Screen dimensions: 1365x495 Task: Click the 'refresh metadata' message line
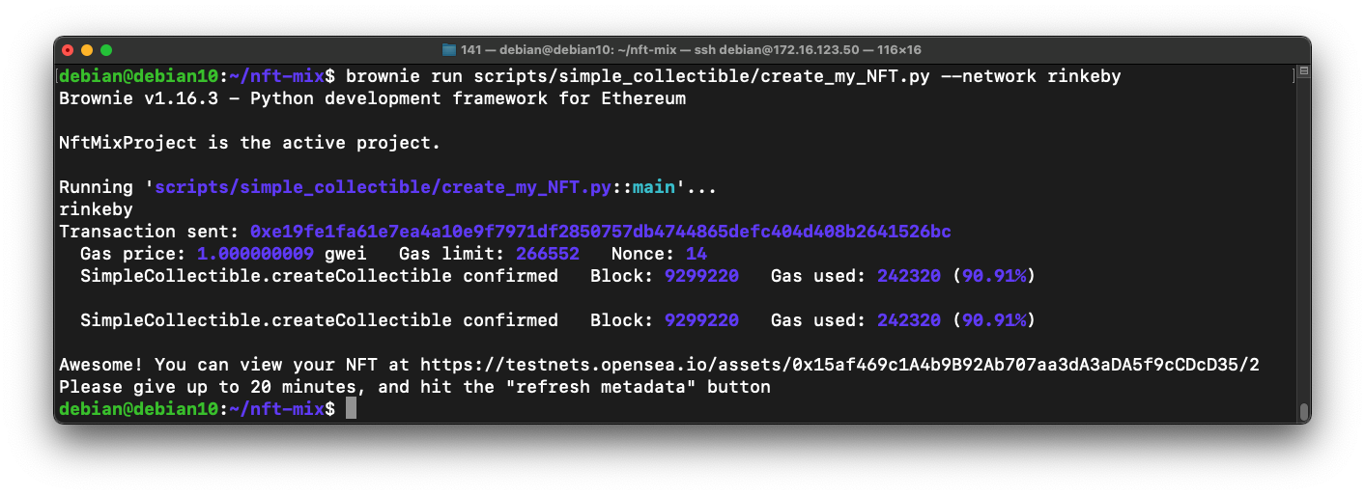(x=414, y=387)
